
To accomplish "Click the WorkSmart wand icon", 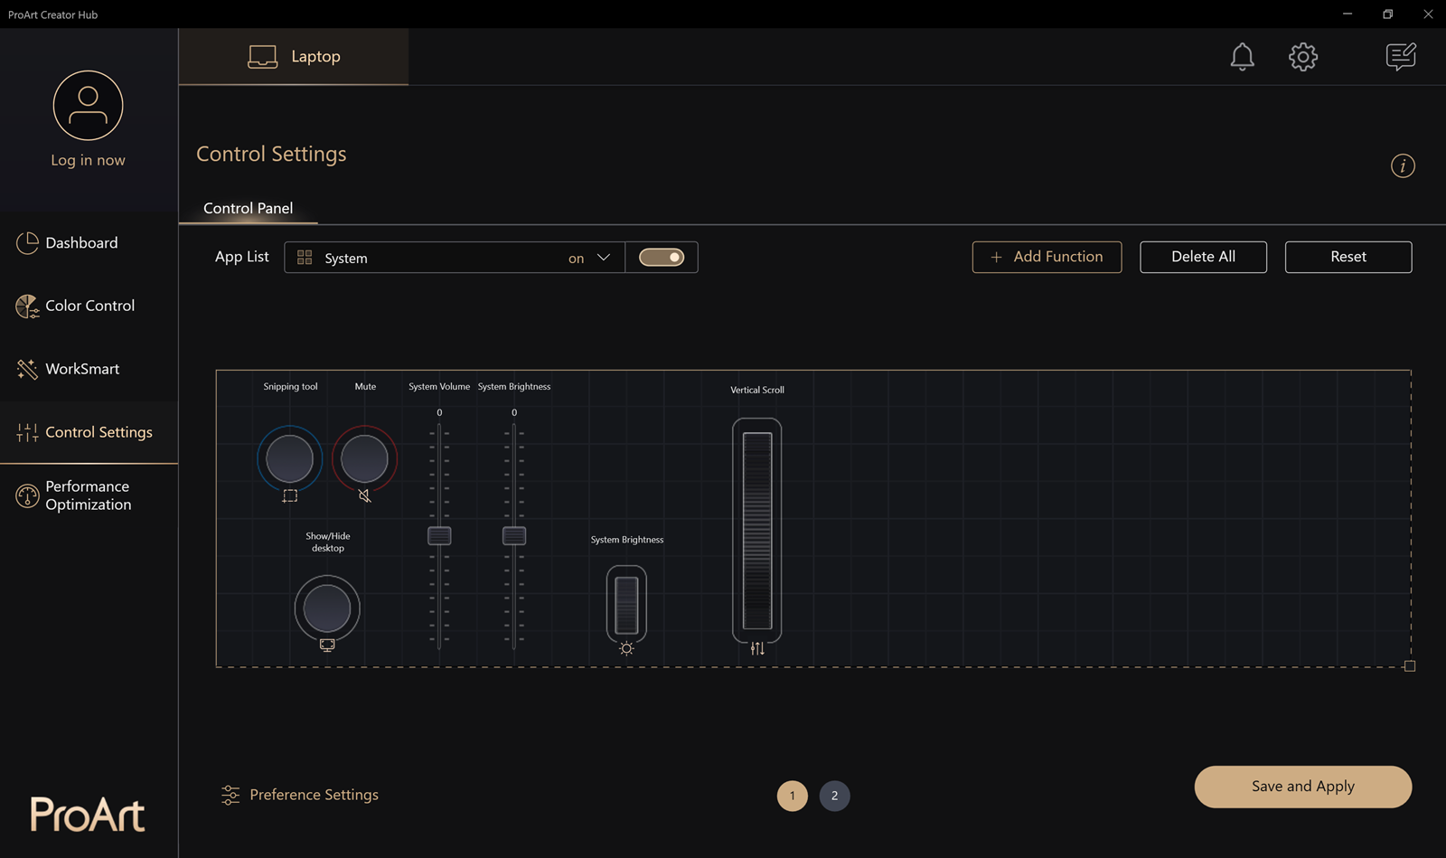I will 27,369.
